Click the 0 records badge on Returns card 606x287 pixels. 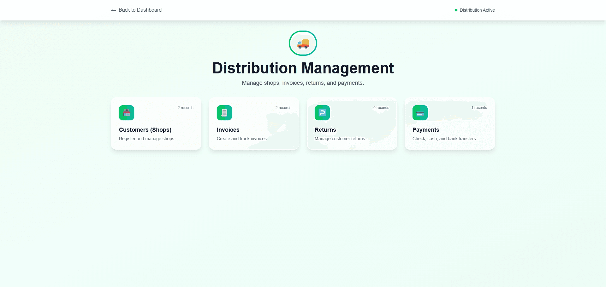coord(381,107)
